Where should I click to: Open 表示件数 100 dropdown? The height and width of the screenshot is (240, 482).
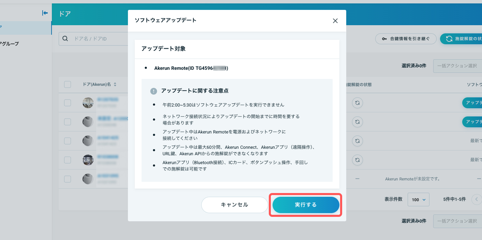418,200
